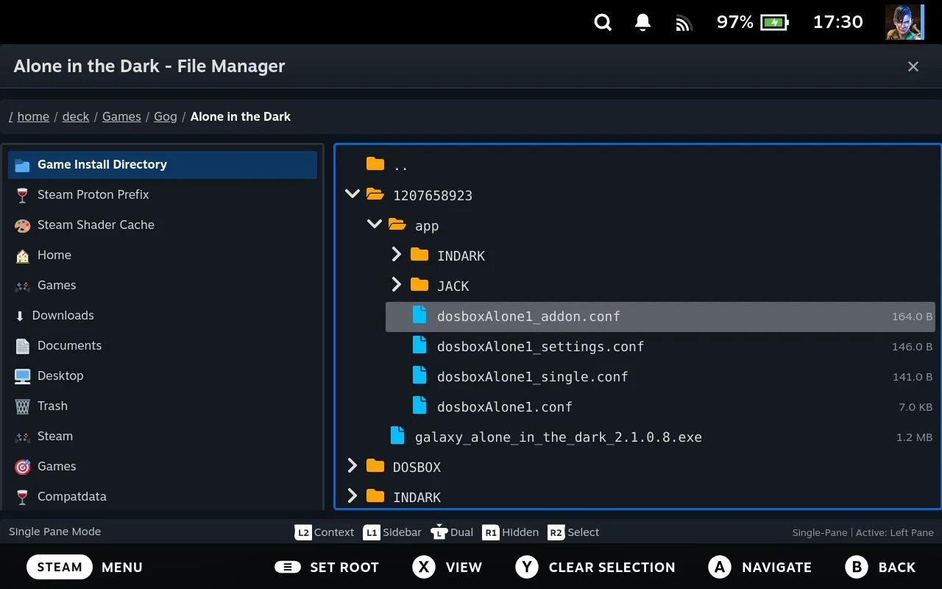
Task: Go up via the parent folder '..' row
Action: tap(638, 165)
